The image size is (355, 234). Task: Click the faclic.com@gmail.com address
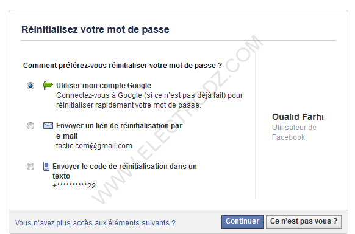(x=94, y=146)
